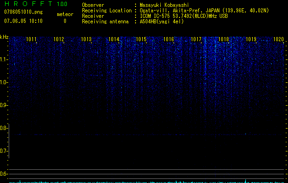Click the date stamp 07.06.05 10:10
Screen dimensions: 288x183
click(x=23, y=21)
